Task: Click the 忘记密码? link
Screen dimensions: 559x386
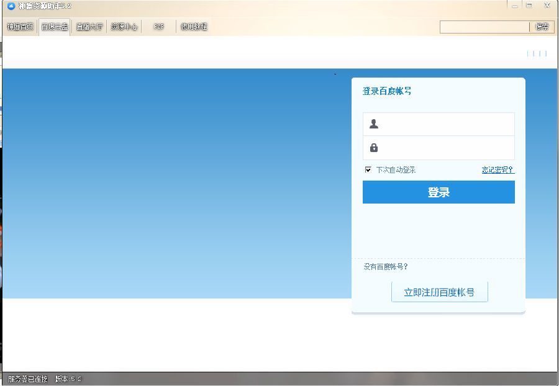Action: click(x=498, y=170)
